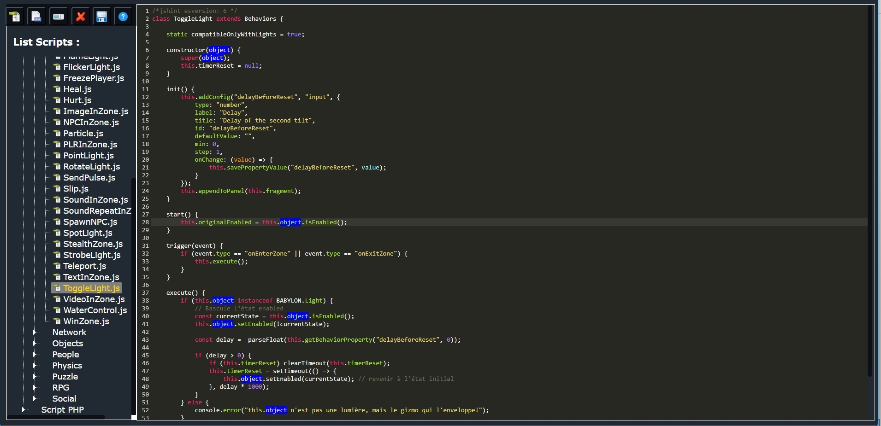Select the WaterControl.js script
Viewport: 881px width, 426px height.
click(95, 310)
